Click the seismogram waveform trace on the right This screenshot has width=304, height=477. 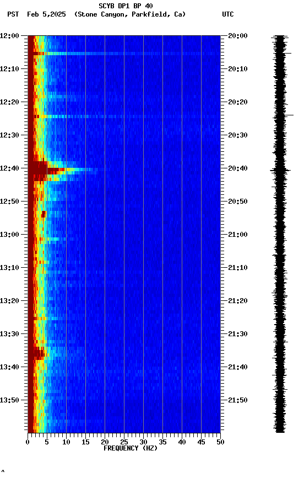[x=280, y=234]
